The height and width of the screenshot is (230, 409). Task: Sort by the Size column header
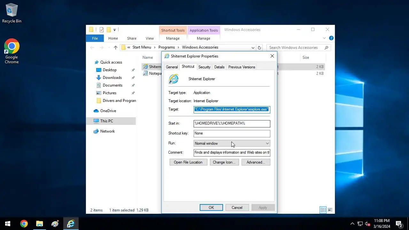tap(306, 57)
